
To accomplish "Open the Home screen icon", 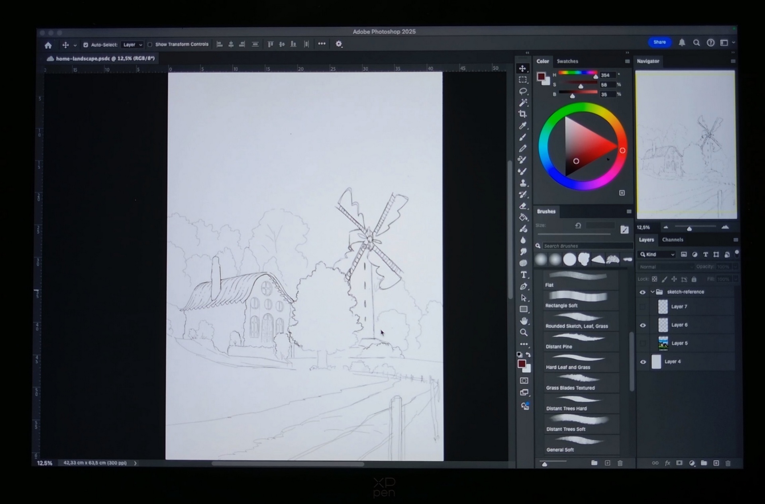I will coord(48,45).
